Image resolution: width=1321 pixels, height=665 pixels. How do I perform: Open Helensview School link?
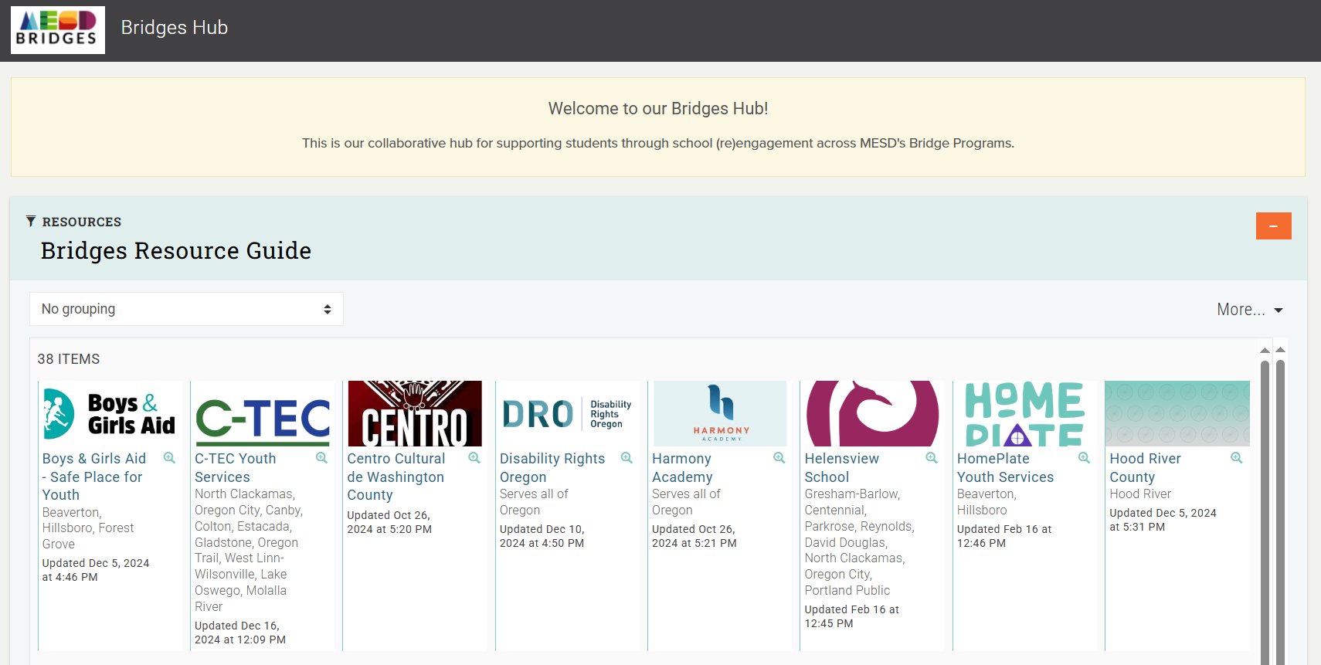(x=841, y=467)
